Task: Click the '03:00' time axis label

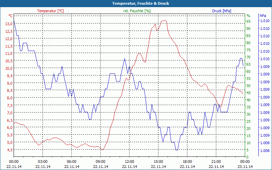Action: tap(43, 162)
